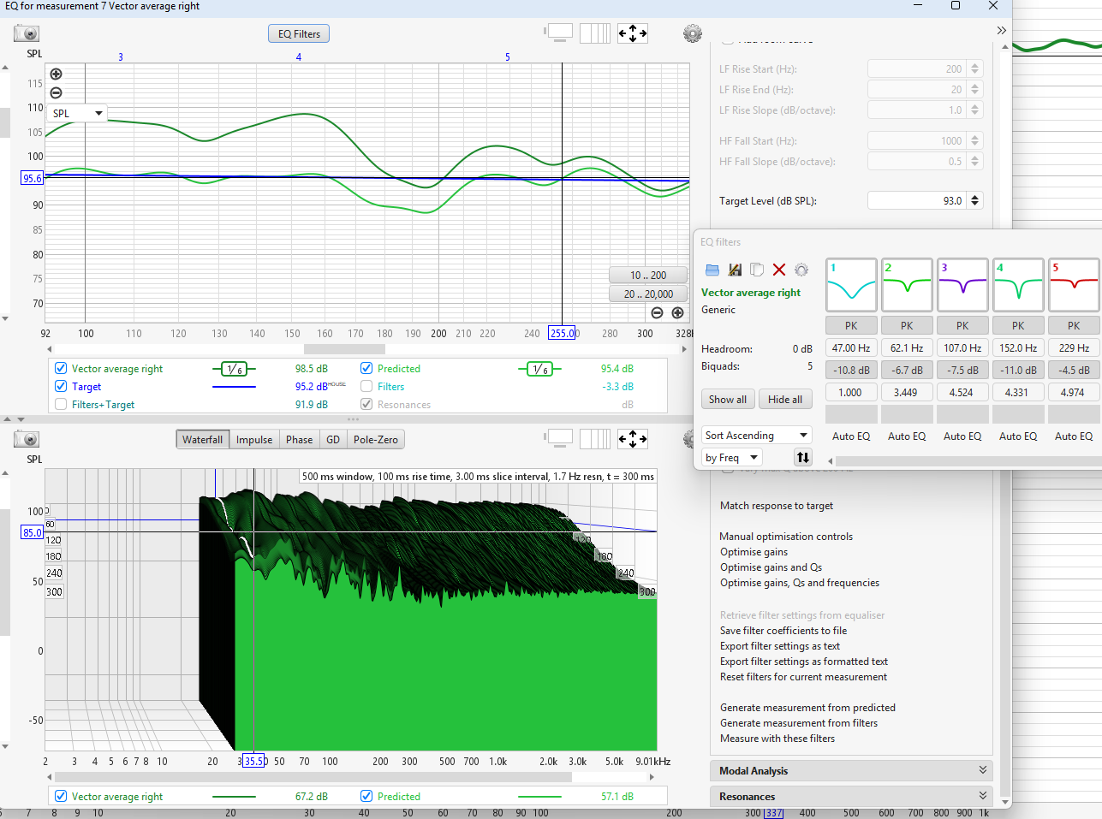Expand the Resonances section
Viewport: 1102px width, 819px height.
pyautogui.click(x=851, y=796)
